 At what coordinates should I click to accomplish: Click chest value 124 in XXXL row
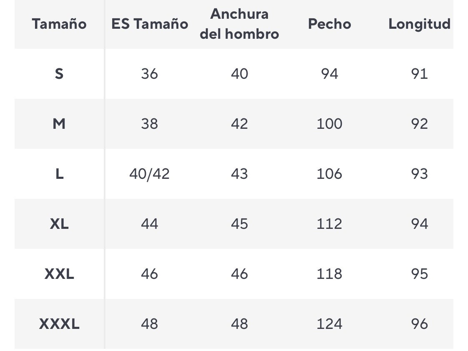pyautogui.click(x=329, y=324)
